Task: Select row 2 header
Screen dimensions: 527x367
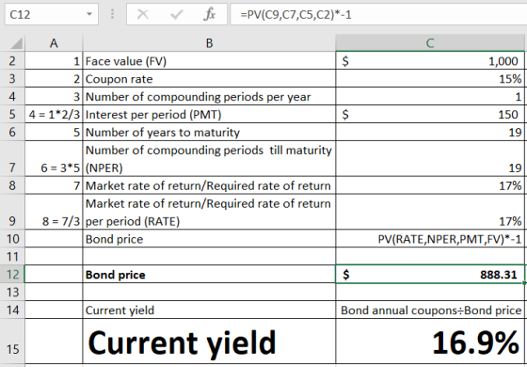Action: tap(12, 61)
